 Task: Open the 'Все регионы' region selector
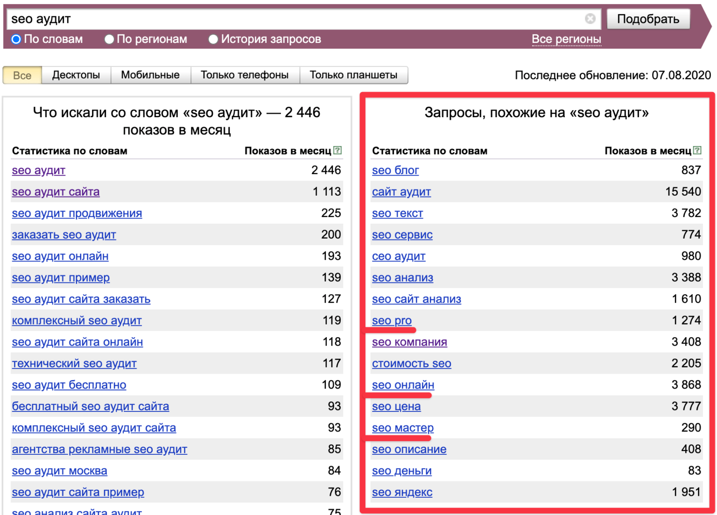(x=566, y=39)
